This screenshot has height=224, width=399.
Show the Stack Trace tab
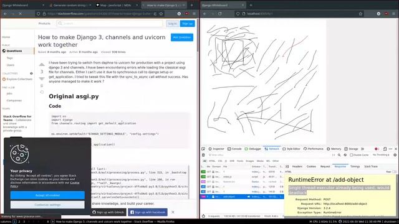(x=371, y=167)
